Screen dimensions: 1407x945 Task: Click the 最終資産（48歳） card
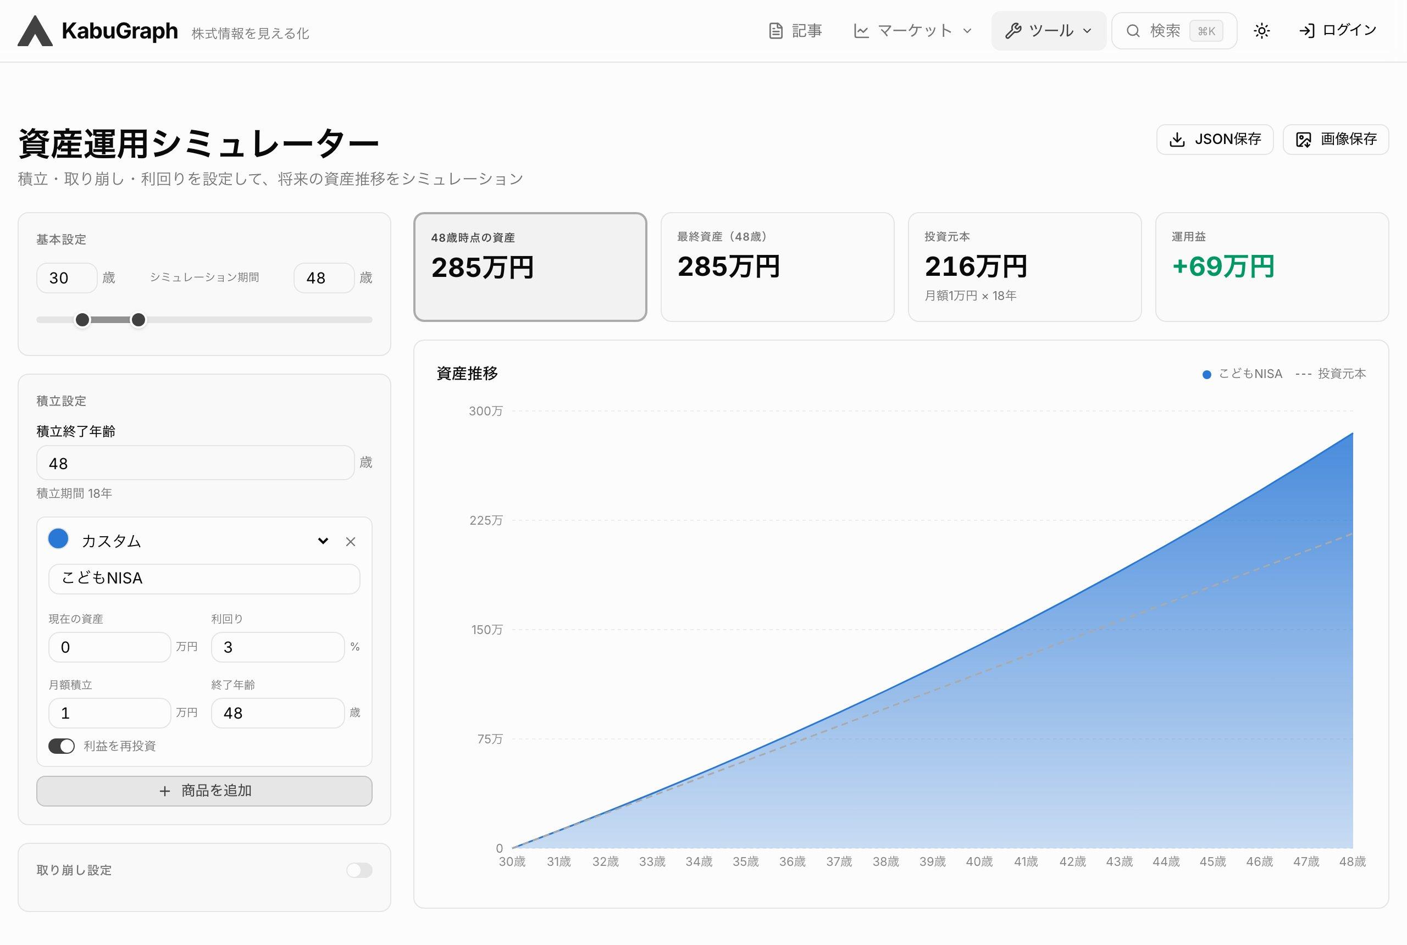click(x=778, y=267)
